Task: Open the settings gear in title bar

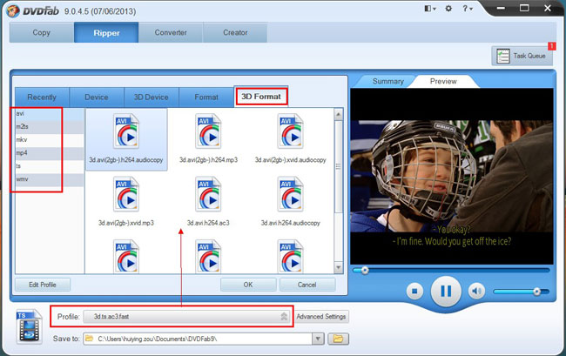Action: pos(448,9)
